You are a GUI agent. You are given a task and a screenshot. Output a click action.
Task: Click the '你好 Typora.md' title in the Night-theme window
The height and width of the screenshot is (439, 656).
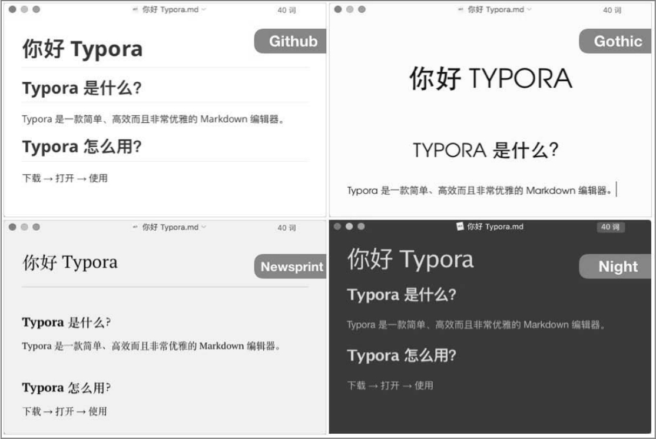(x=495, y=227)
